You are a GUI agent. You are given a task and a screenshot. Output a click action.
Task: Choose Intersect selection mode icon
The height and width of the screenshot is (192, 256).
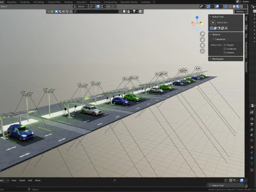[226, 28]
